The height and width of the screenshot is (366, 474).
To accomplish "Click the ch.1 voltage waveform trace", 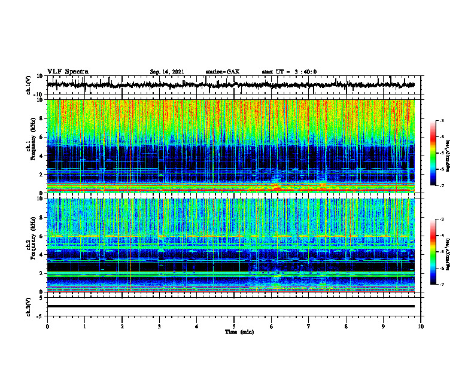I will pos(230,85).
